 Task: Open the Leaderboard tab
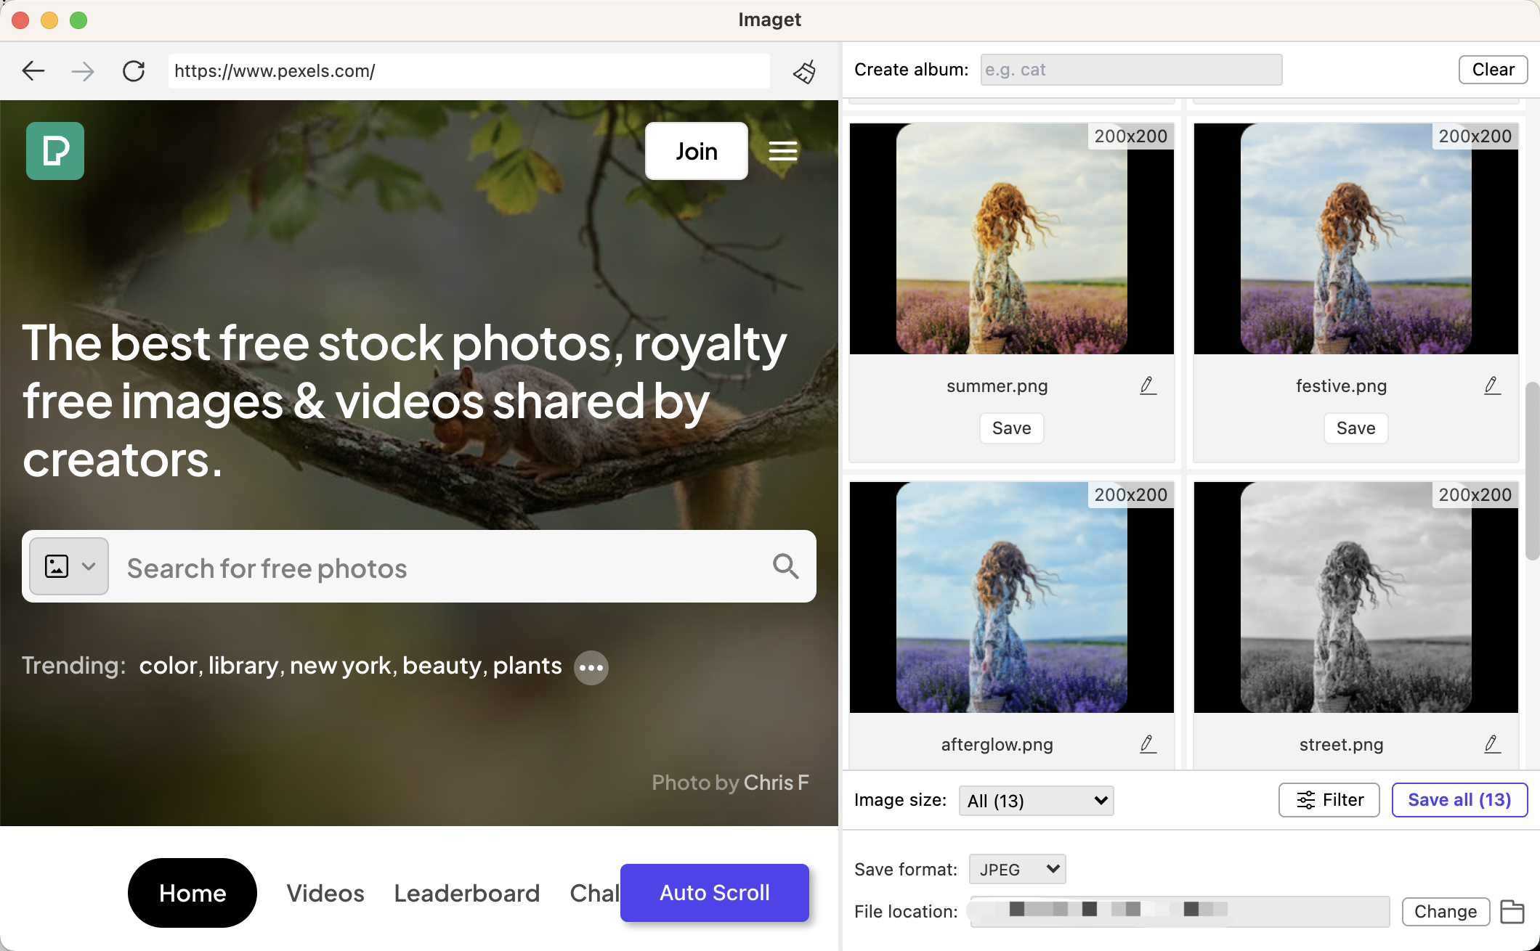click(466, 893)
